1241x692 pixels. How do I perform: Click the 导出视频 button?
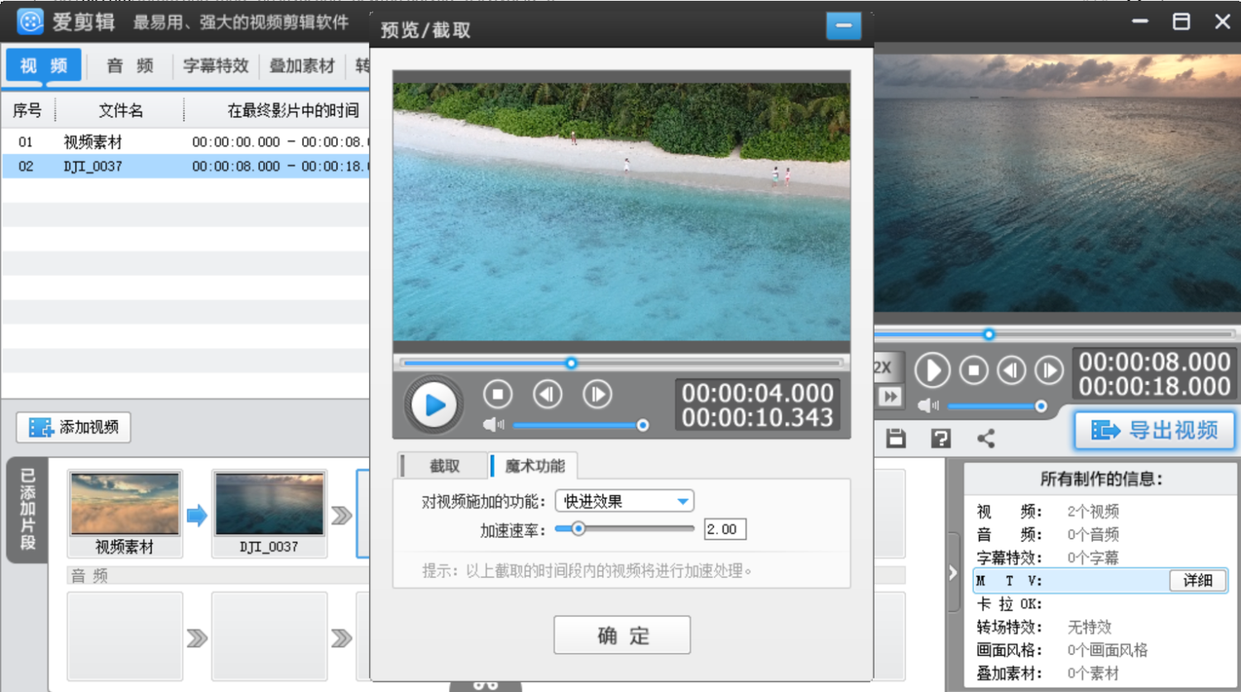point(1155,430)
